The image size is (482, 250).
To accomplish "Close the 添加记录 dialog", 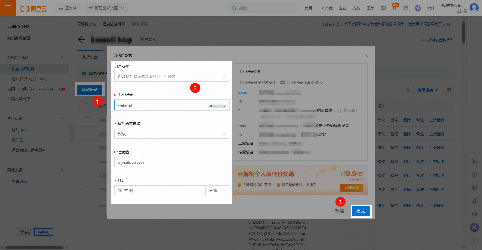I will 366,55.
